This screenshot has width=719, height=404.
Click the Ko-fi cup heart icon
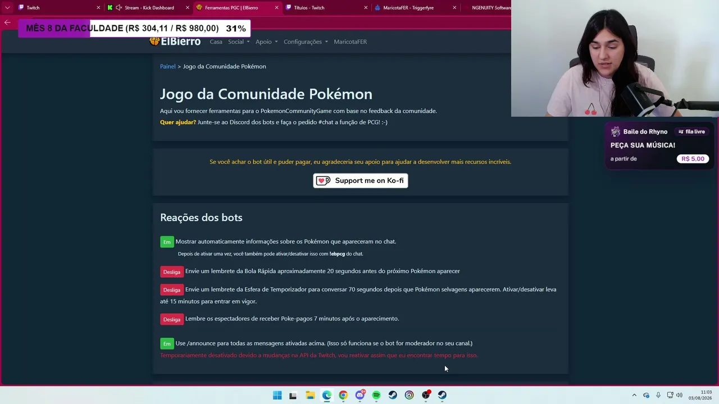(324, 181)
